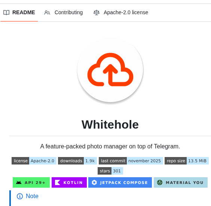Click the Jetpack Compose badge
Image resolution: width=211 pixels, height=206 pixels.
point(120,182)
